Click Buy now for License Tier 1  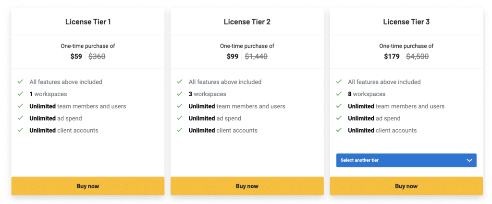[88, 186]
